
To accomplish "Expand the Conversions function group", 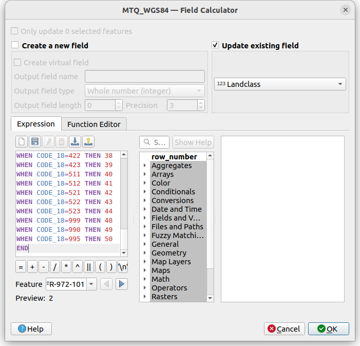I will click(145, 200).
